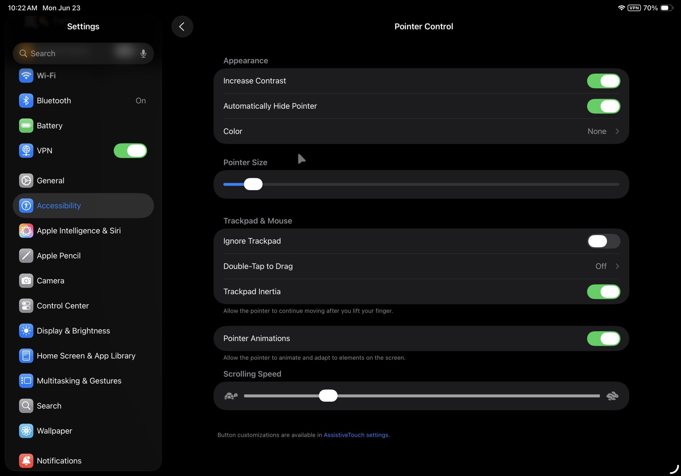
Task: Tap the Bluetooth icon in sidebar
Action: [26, 101]
